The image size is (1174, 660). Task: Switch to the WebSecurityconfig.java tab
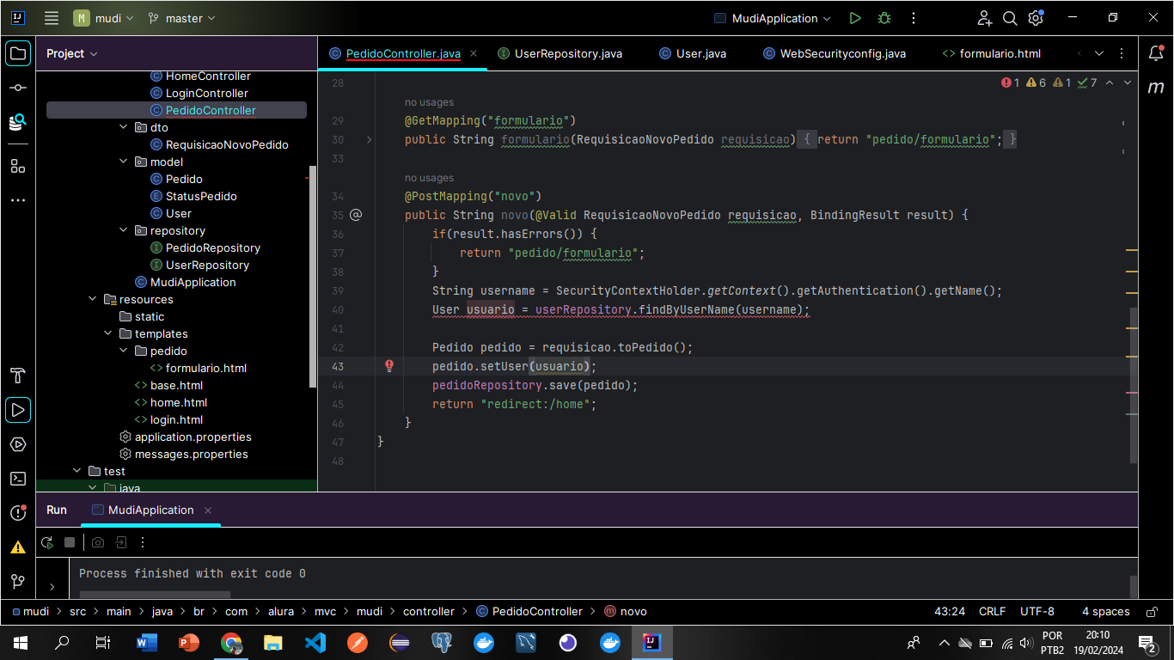835,53
